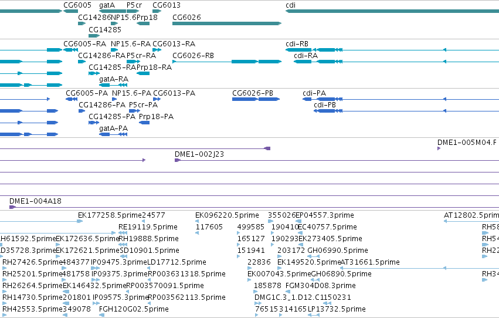
Task: Click EST AT31661.5prime
Action: tap(370, 263)
